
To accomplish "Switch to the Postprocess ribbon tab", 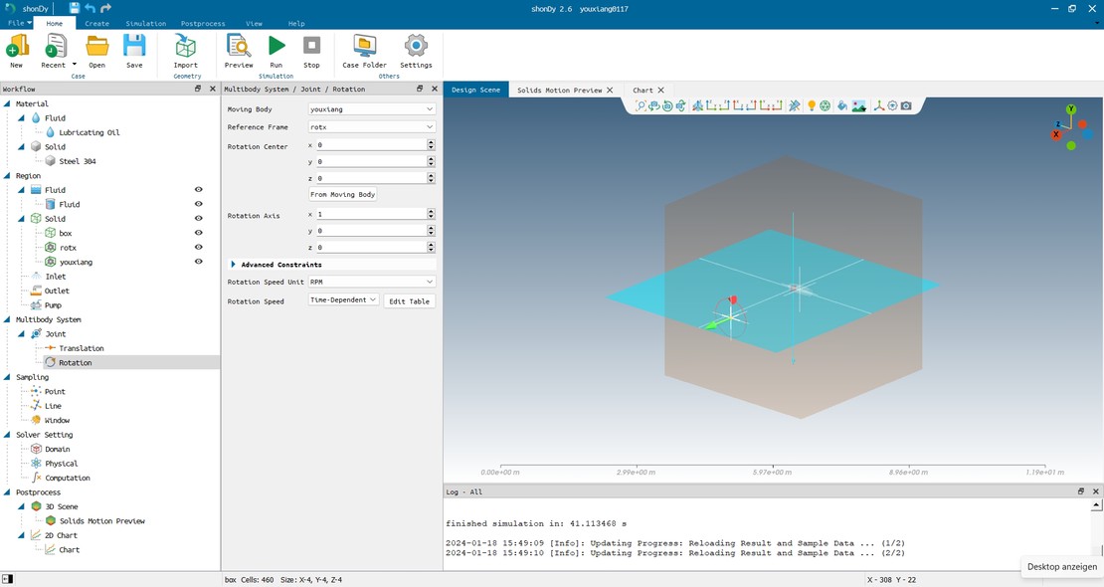I will [203, 23].
